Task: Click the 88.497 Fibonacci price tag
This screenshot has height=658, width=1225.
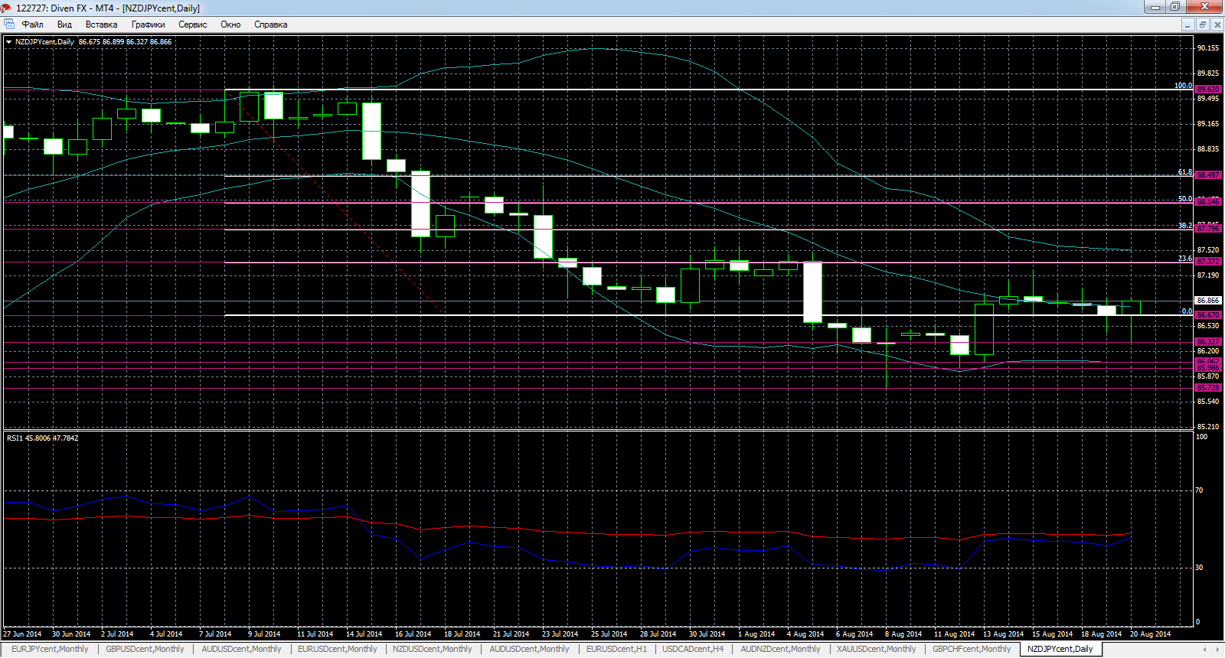Action: [x=1208, y=175]
